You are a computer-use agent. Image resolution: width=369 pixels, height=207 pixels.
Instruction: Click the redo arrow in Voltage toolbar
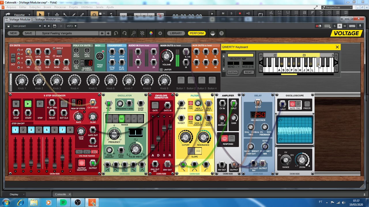click(x=125, y=33)
